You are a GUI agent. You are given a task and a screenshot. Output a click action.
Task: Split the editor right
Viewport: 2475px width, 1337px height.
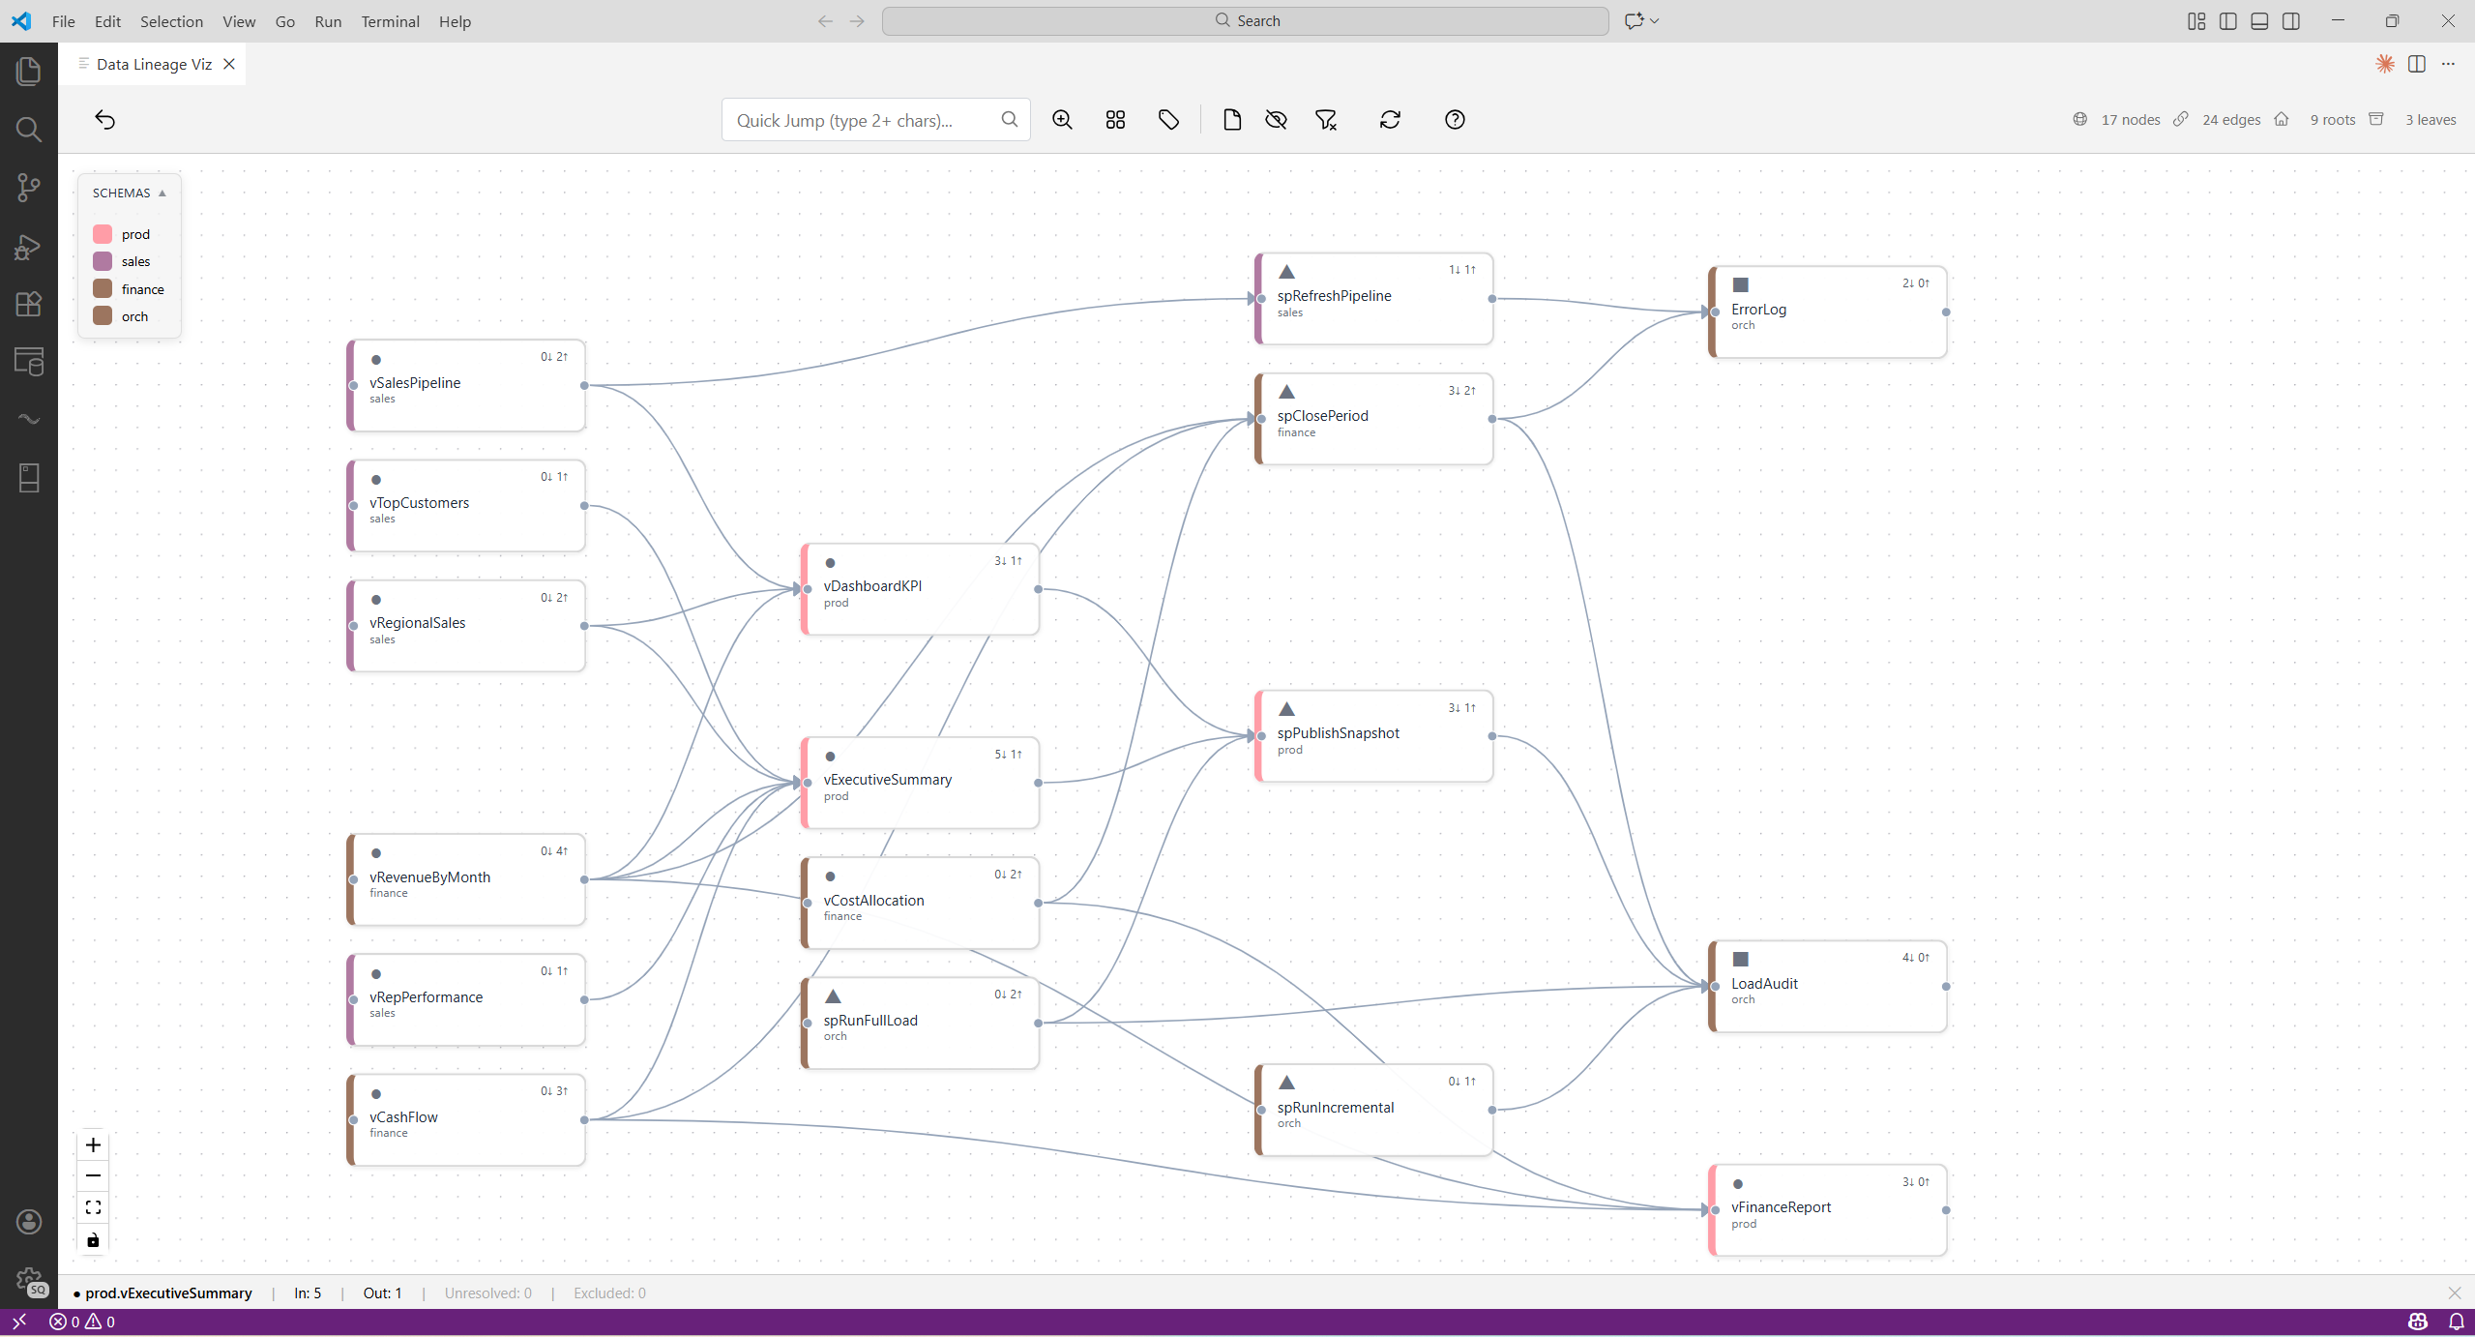pos(2417,64)
